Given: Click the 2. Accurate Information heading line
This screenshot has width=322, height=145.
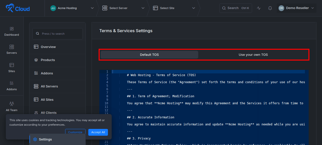Looking at the screenshot, I should 150,117.
